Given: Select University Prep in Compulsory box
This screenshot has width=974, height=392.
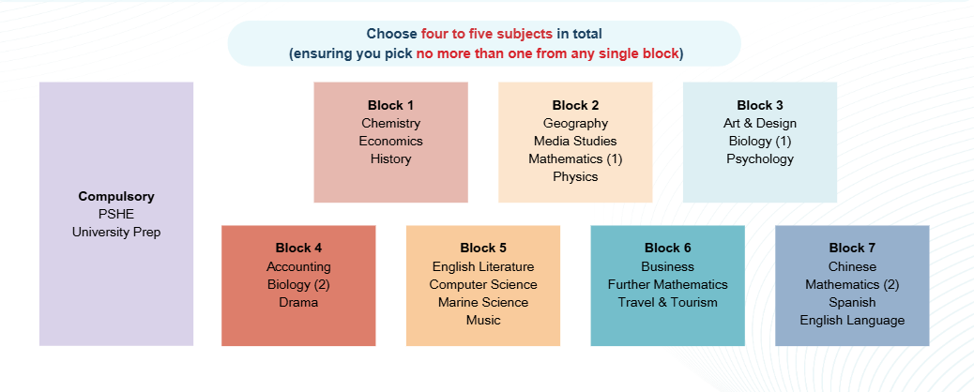Looking at the screenshot, I should pyautogui.click(x=116, y=232).
